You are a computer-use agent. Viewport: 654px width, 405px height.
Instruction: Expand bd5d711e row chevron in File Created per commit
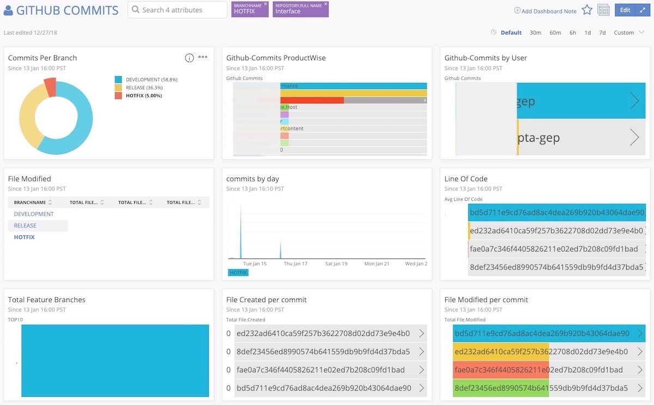(x=421, y=388)
